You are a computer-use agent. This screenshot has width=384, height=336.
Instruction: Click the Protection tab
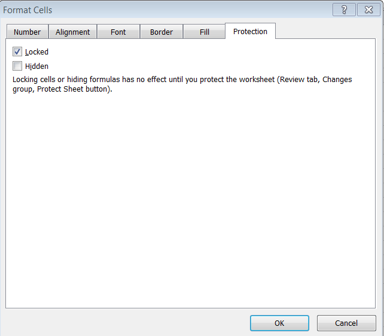(x=250, y=32)
